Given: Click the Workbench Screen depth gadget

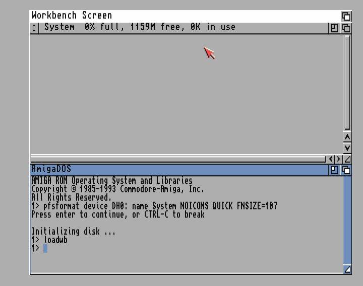Looking at the screenshot, I should (x=346, y=16).
